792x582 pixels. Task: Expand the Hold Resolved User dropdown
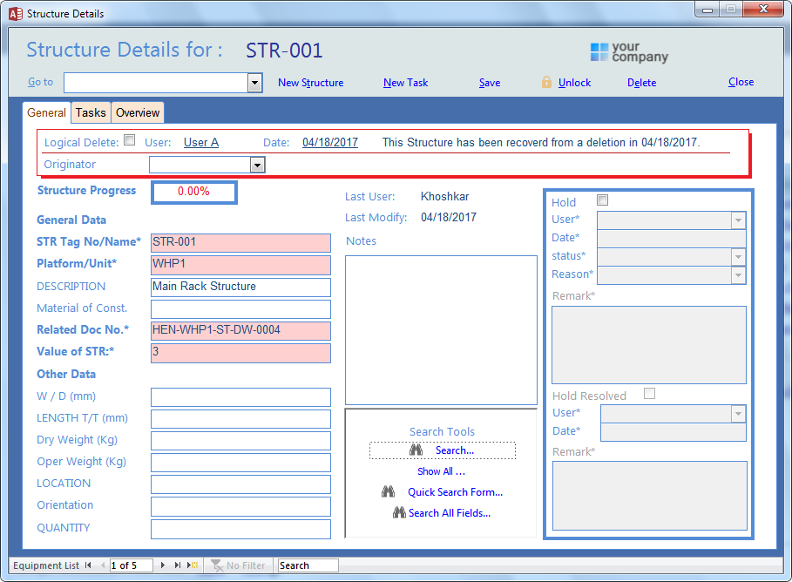(739, 414)
